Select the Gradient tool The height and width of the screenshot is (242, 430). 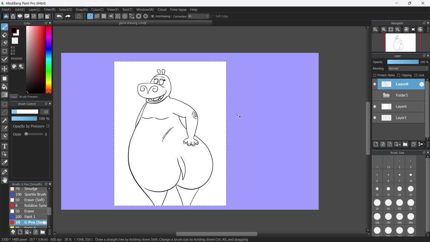coord(5,95)
